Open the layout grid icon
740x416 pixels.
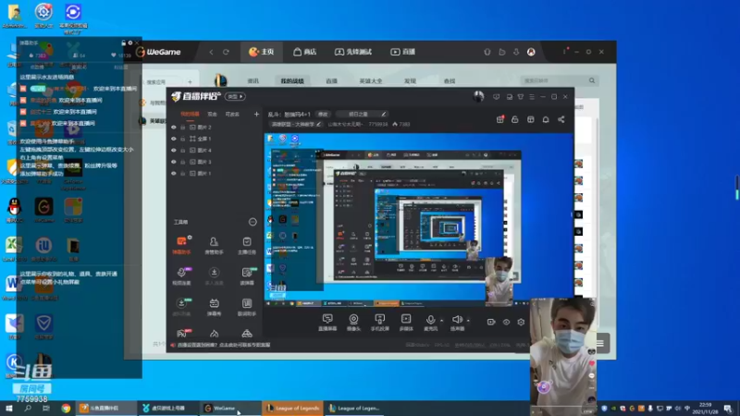[530, 120]
